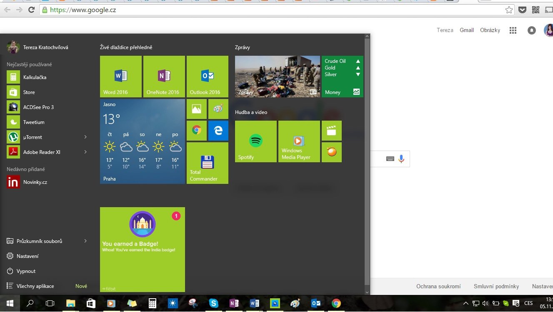The height and width of the screenshot is (312, 553).
Task: Open the Word 2016 tile
Action: tap(121, 77)
